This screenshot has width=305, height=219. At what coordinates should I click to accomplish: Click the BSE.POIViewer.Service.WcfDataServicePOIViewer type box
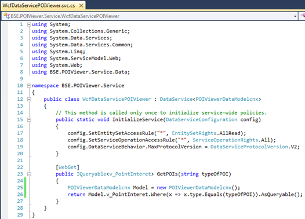tap(150, 16)
